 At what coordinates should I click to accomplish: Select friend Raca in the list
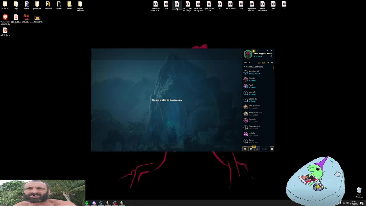pyautogui.click(x=258, y=141)
